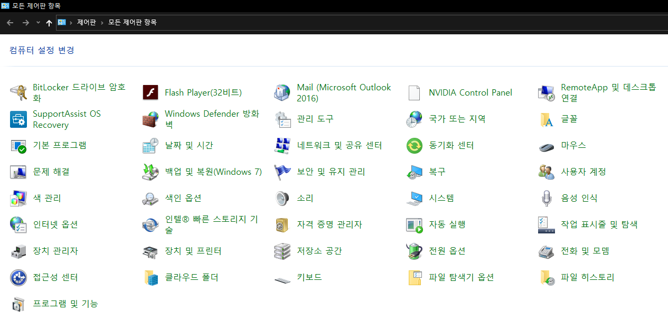Open the 자격 증명 관리자 safe icon
Screen dimensions: 668x329
point(283,225)
